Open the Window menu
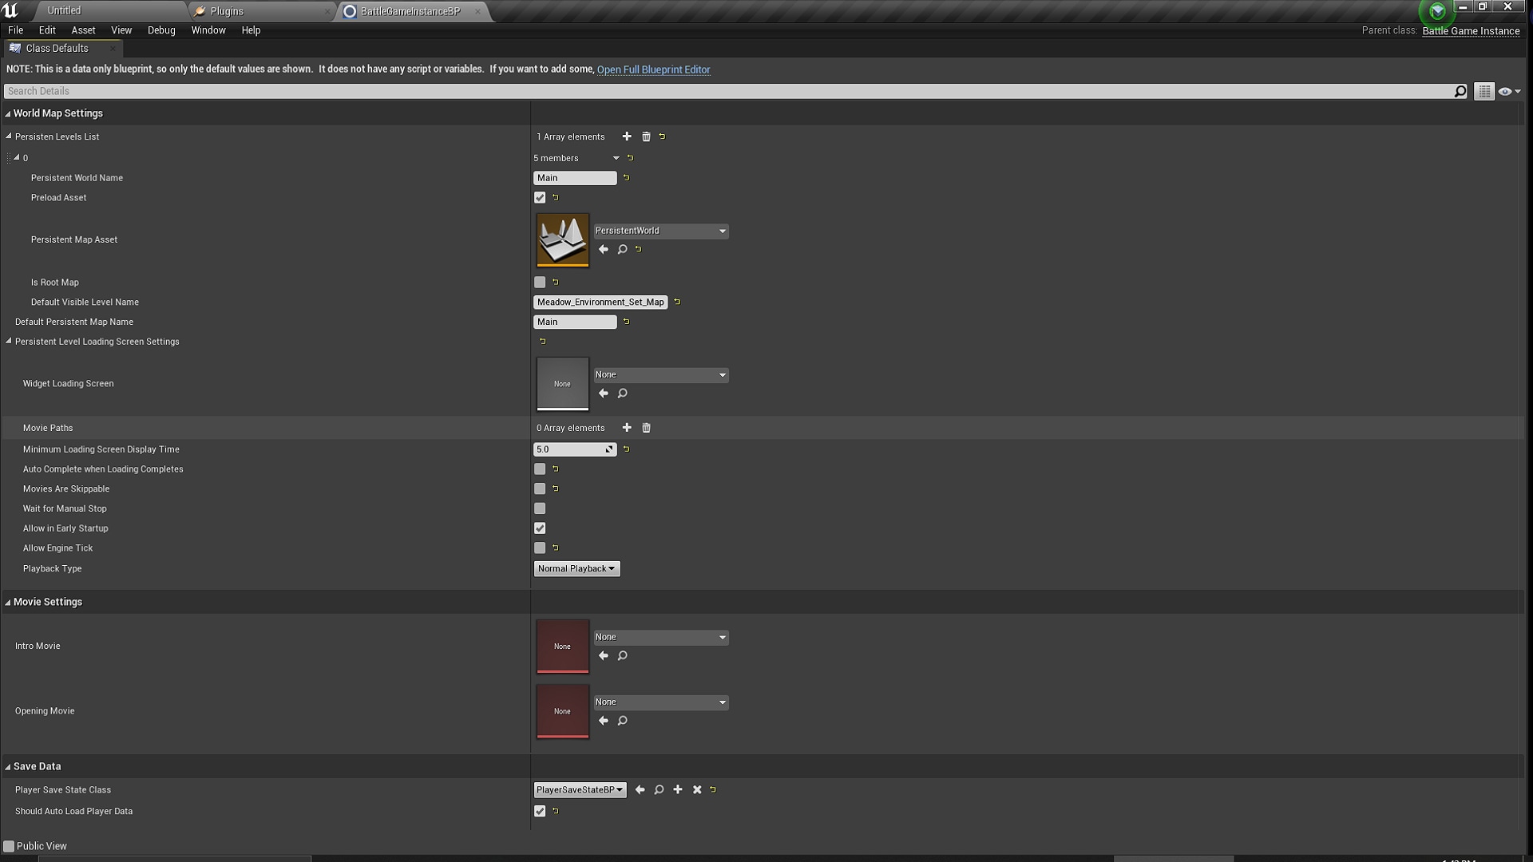The width and height of the screenshot is (1533, 862). click(208, 30)
